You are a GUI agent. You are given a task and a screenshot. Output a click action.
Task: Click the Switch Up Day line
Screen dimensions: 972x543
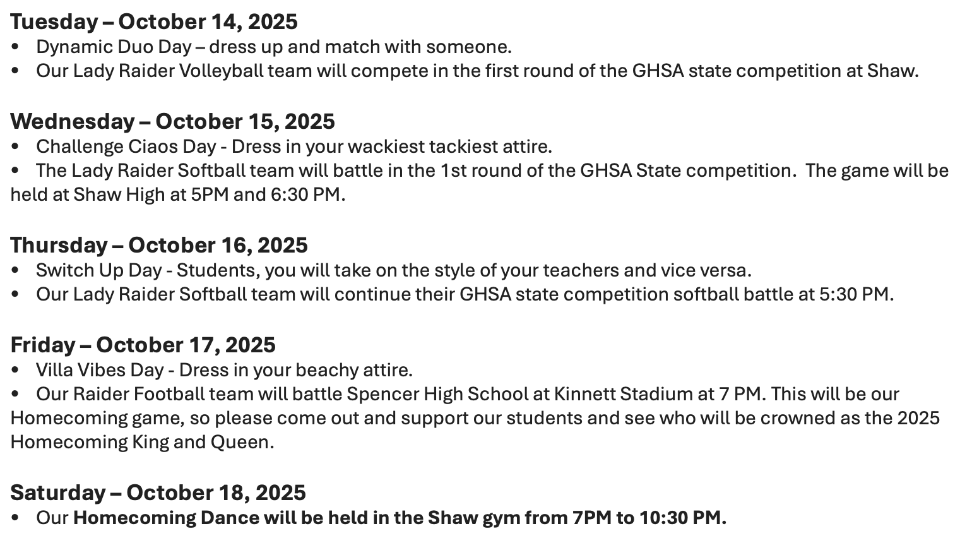click(x=393, y=270)
